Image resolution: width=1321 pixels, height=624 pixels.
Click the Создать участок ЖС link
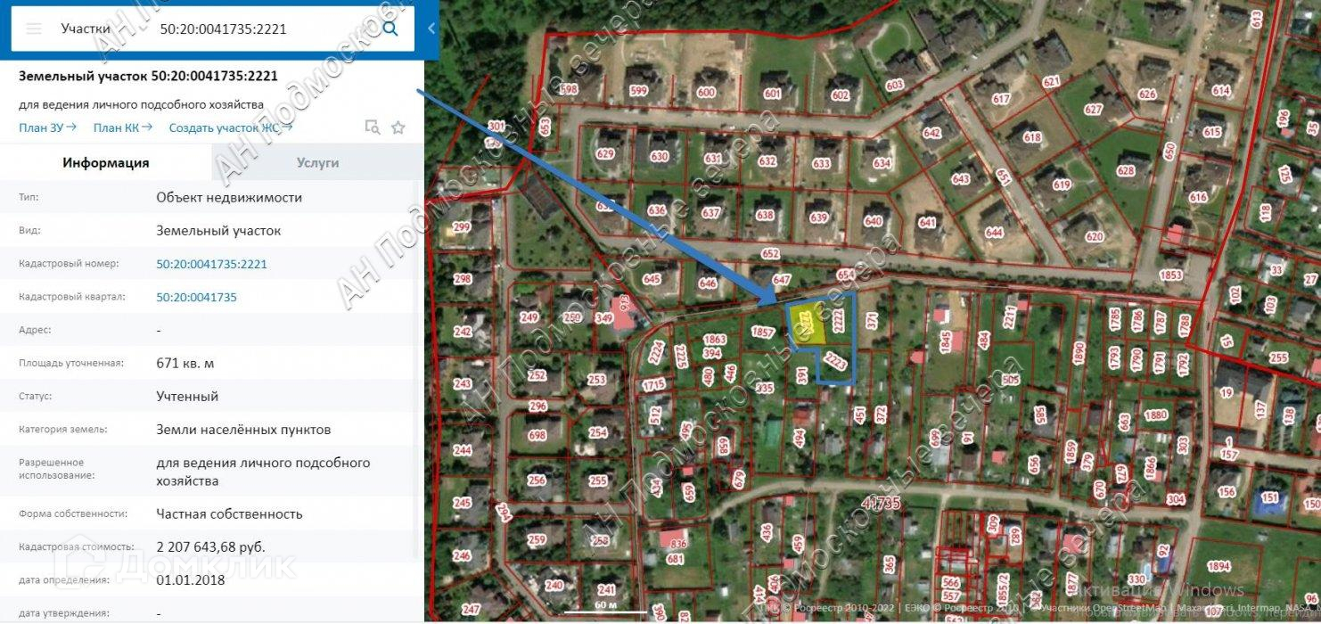[231, 127]
